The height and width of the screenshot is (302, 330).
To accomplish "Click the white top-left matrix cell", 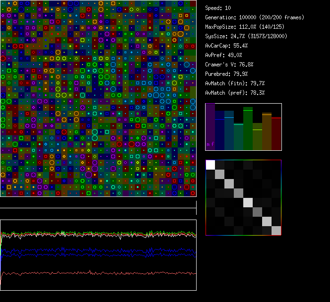I will click(210, 164).
